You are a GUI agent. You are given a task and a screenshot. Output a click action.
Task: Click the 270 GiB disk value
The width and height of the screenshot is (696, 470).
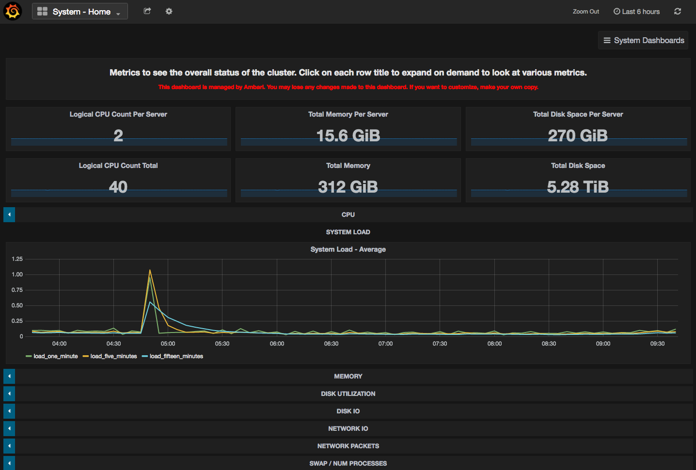pyautogui.click(x=578, y=136)
